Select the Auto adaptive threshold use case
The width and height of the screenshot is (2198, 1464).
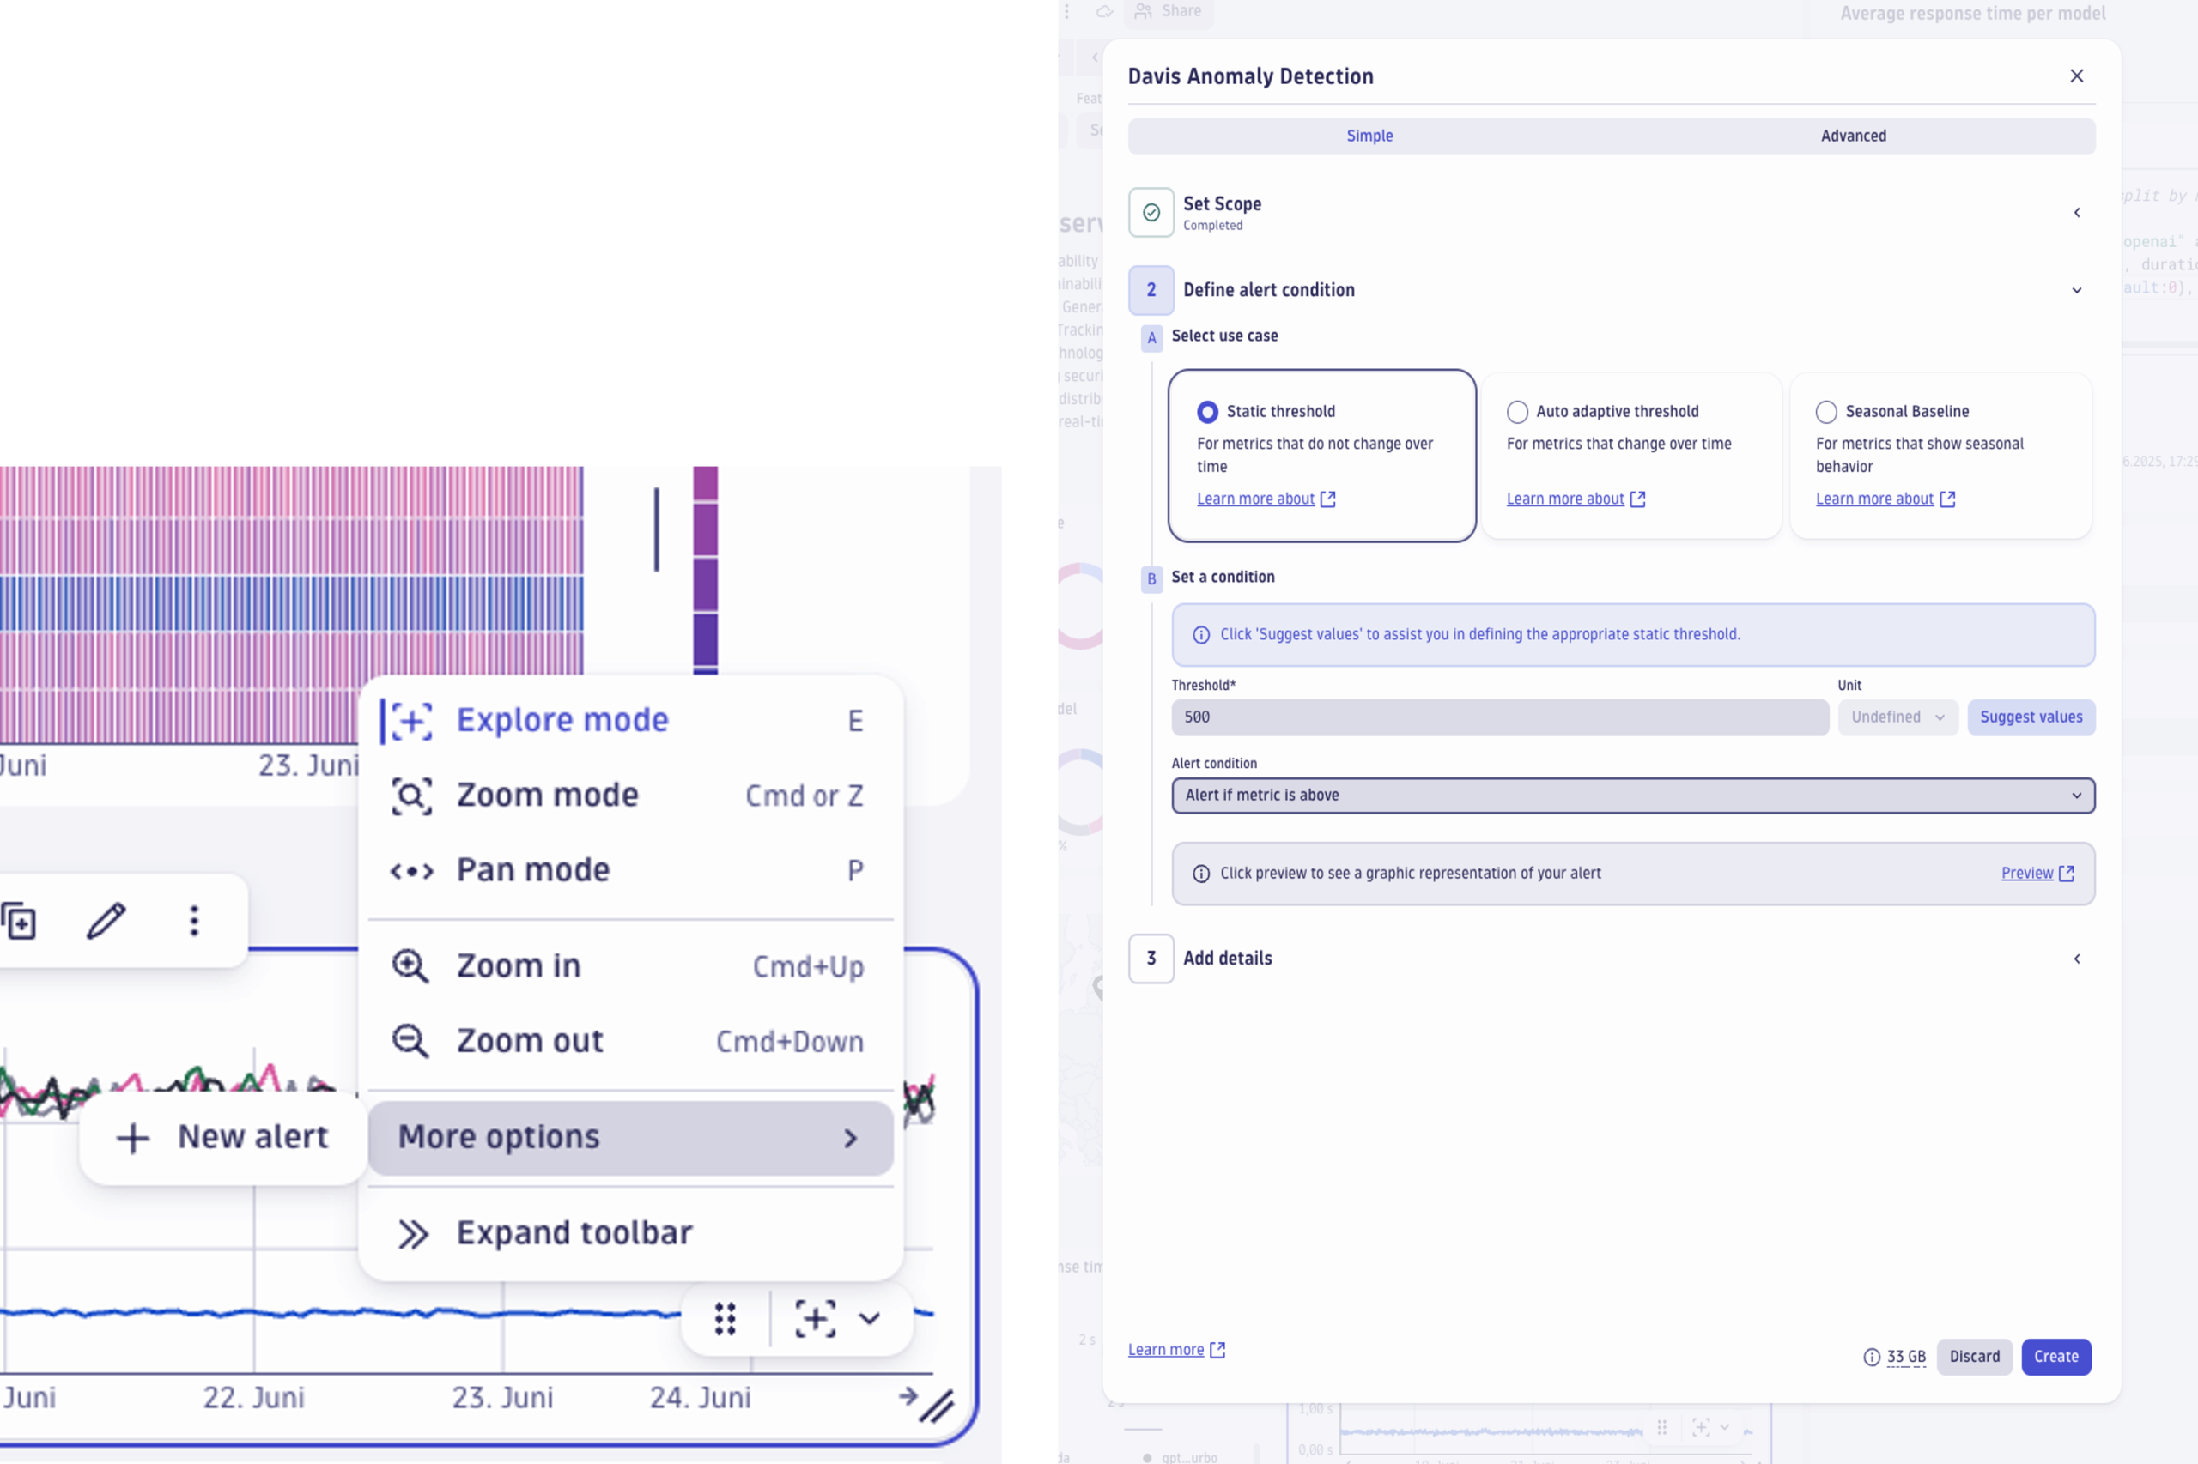pos(1515,411)
